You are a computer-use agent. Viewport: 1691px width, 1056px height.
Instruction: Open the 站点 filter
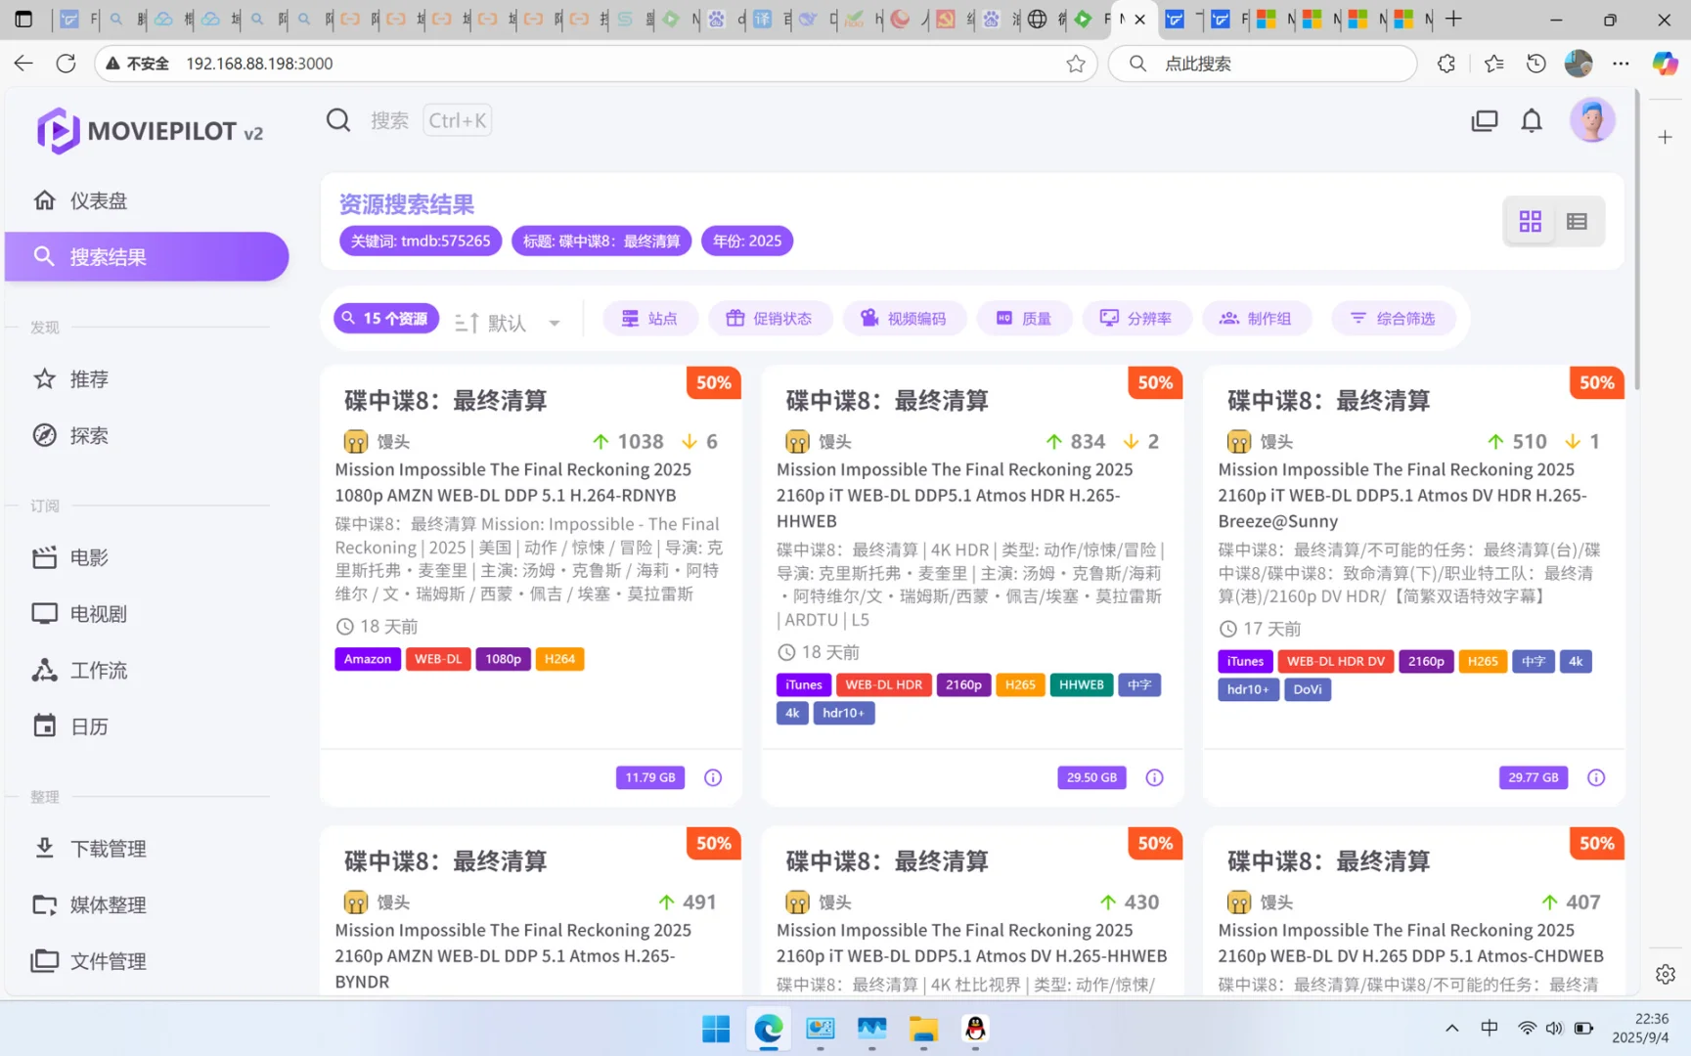(x=650, y=319)
